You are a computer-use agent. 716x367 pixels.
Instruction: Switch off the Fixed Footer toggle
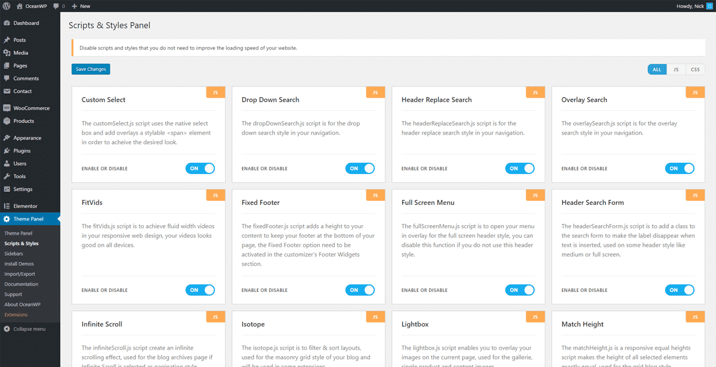pyautogui.click(x=360, y=290)
